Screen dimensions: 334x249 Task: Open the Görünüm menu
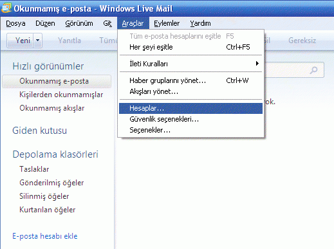[79, 23]
